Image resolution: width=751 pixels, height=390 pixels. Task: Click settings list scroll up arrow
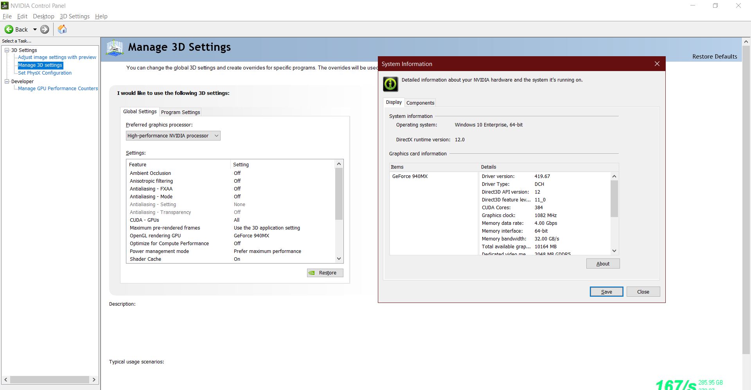pos(339,164)
